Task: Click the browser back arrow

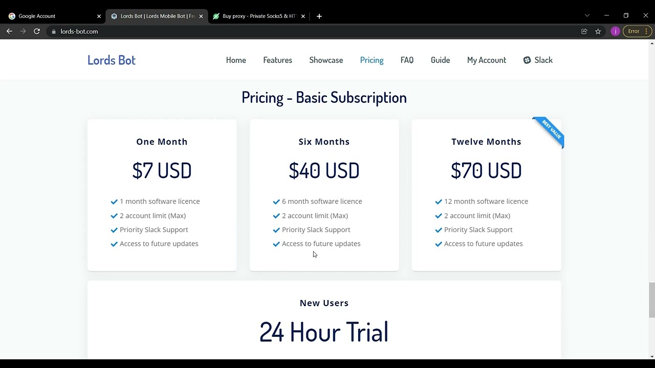Action: point(9,31)
